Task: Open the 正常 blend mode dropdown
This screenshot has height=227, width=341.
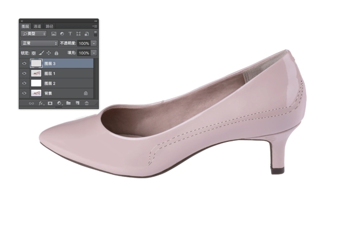Action: click(39, 43)
